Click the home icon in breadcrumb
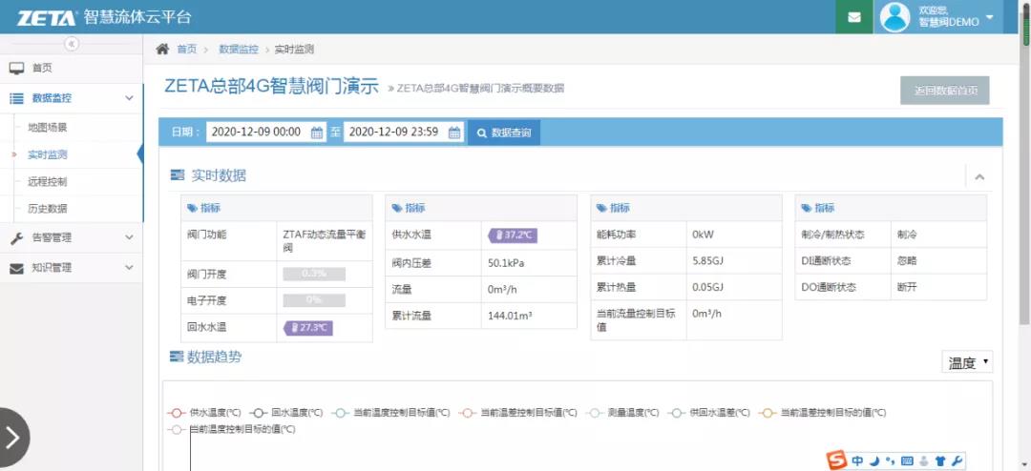Viewport: 1031px width, 471px height. pos(162,49)
